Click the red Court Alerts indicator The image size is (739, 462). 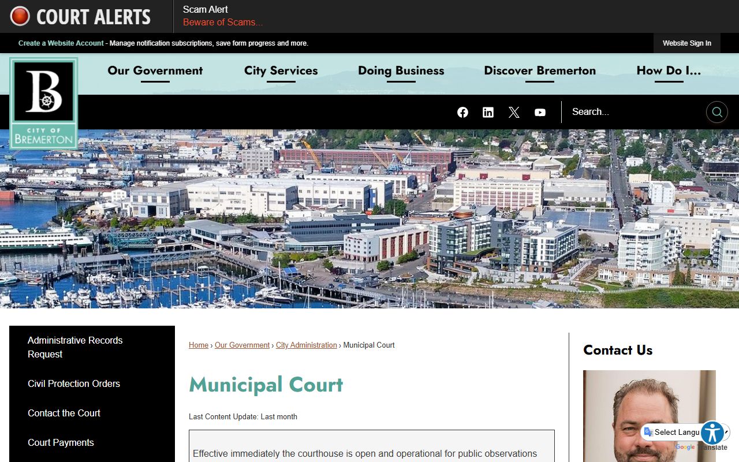pyautogui.click(x=20, y=16)
